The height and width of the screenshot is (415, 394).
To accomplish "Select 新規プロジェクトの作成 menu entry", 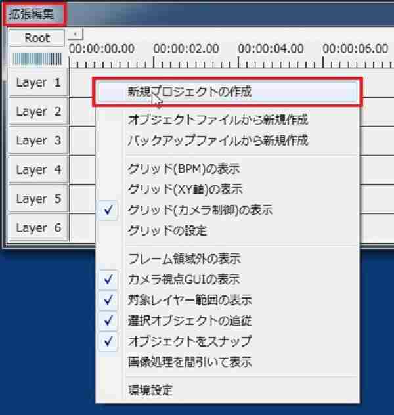I will click(x=228, y=92).
